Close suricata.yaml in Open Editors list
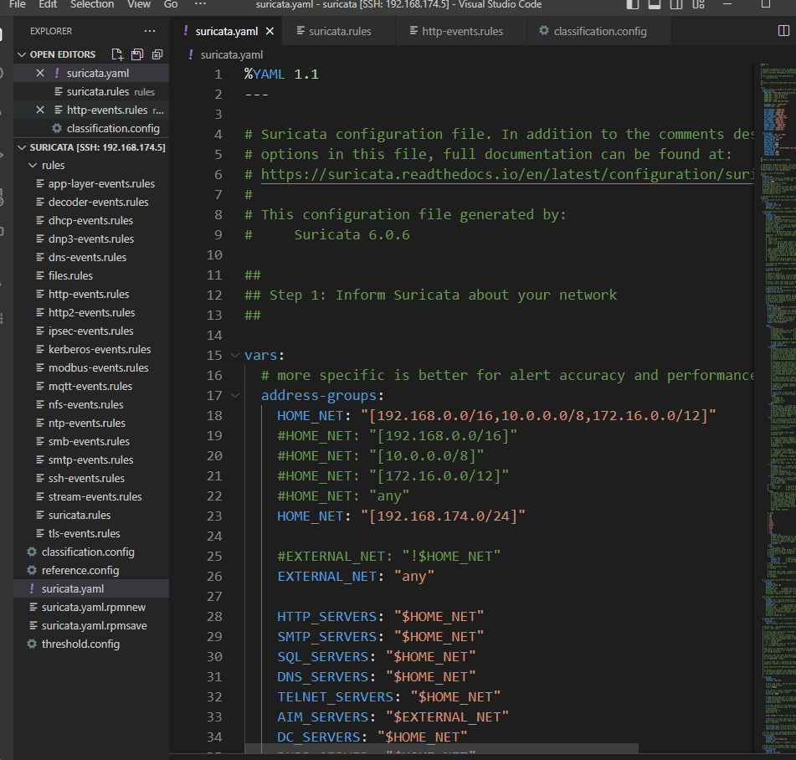This screenshot has height=760, width=796. click(40, 73)
